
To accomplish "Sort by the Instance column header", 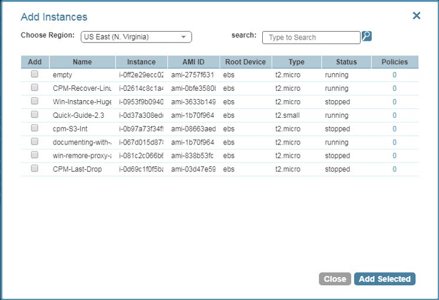I will tap(141, 62).
